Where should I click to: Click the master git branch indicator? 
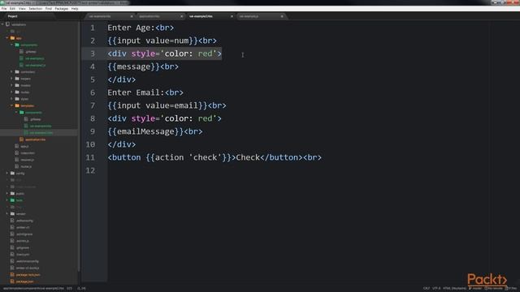click(x=474, y=289)
